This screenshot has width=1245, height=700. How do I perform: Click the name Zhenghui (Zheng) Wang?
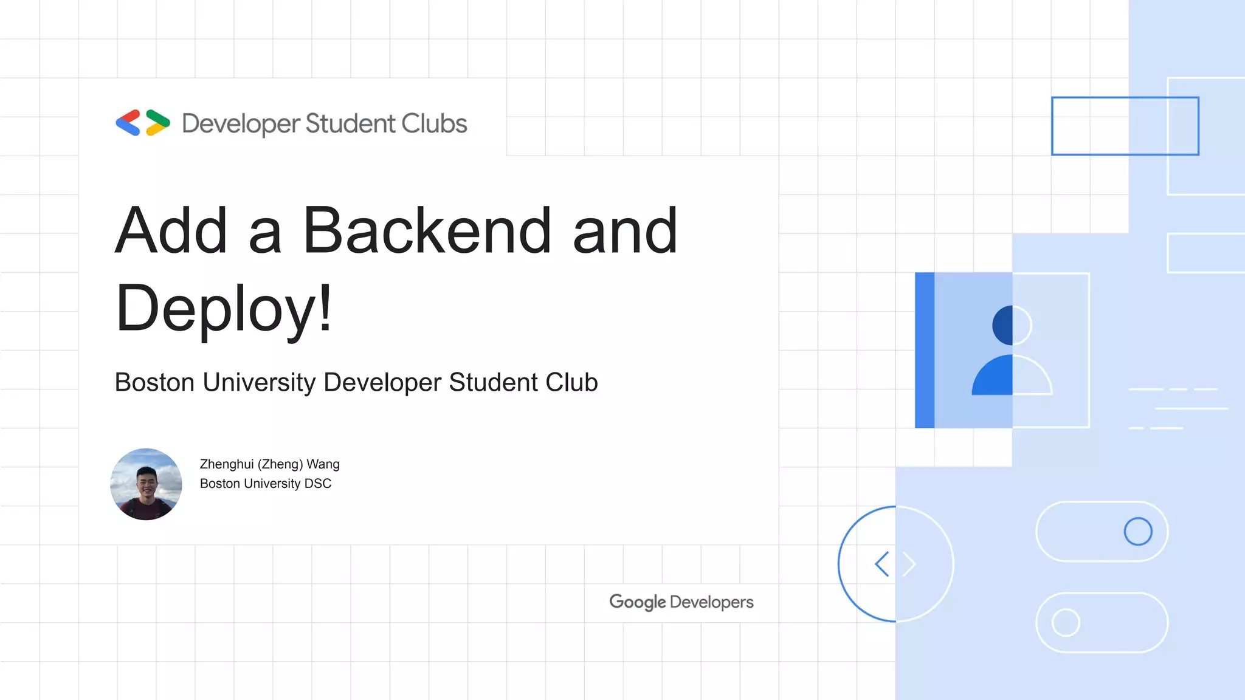pyautogui.click(x=269, y=464)
